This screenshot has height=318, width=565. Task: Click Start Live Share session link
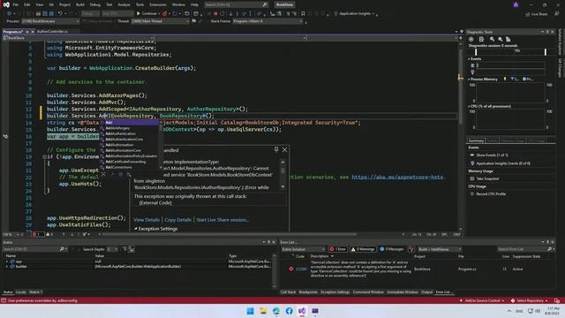coord(222,220)
